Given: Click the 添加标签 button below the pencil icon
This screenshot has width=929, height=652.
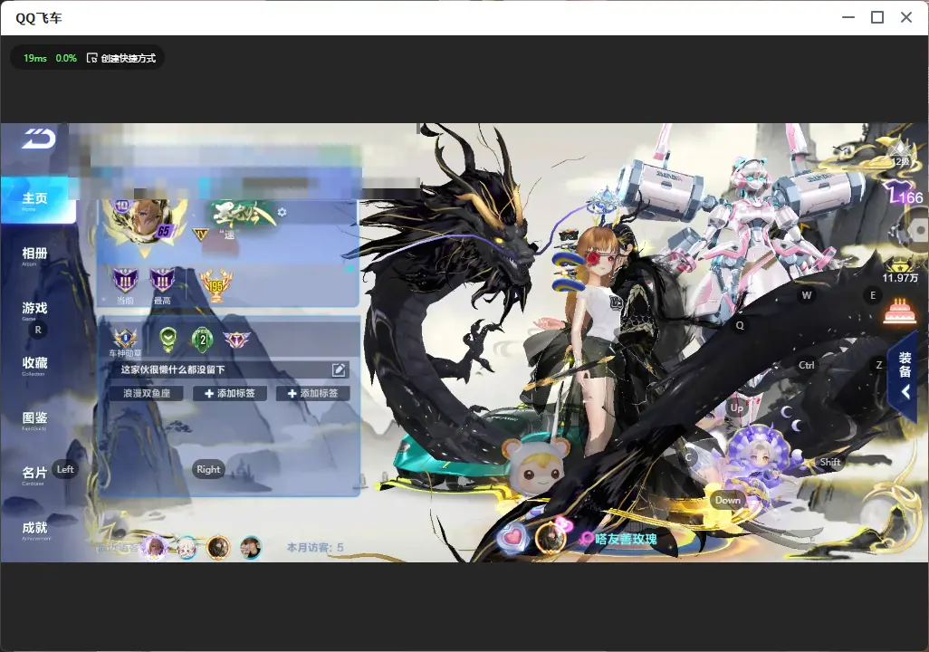Looking at the screenshot, I should pyautogui.click(x=312, y=393).
